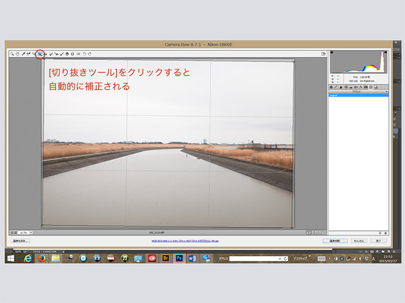Switch to the Lens Corrections panel tab
Screen dimensions: 405x303
[356, 87]
